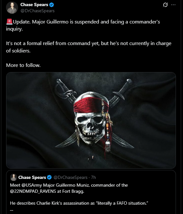Click the red siren emoji before Update

[x=9, y=22]
